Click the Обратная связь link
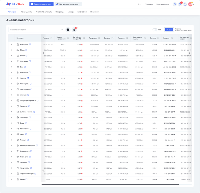 [162, 4]
